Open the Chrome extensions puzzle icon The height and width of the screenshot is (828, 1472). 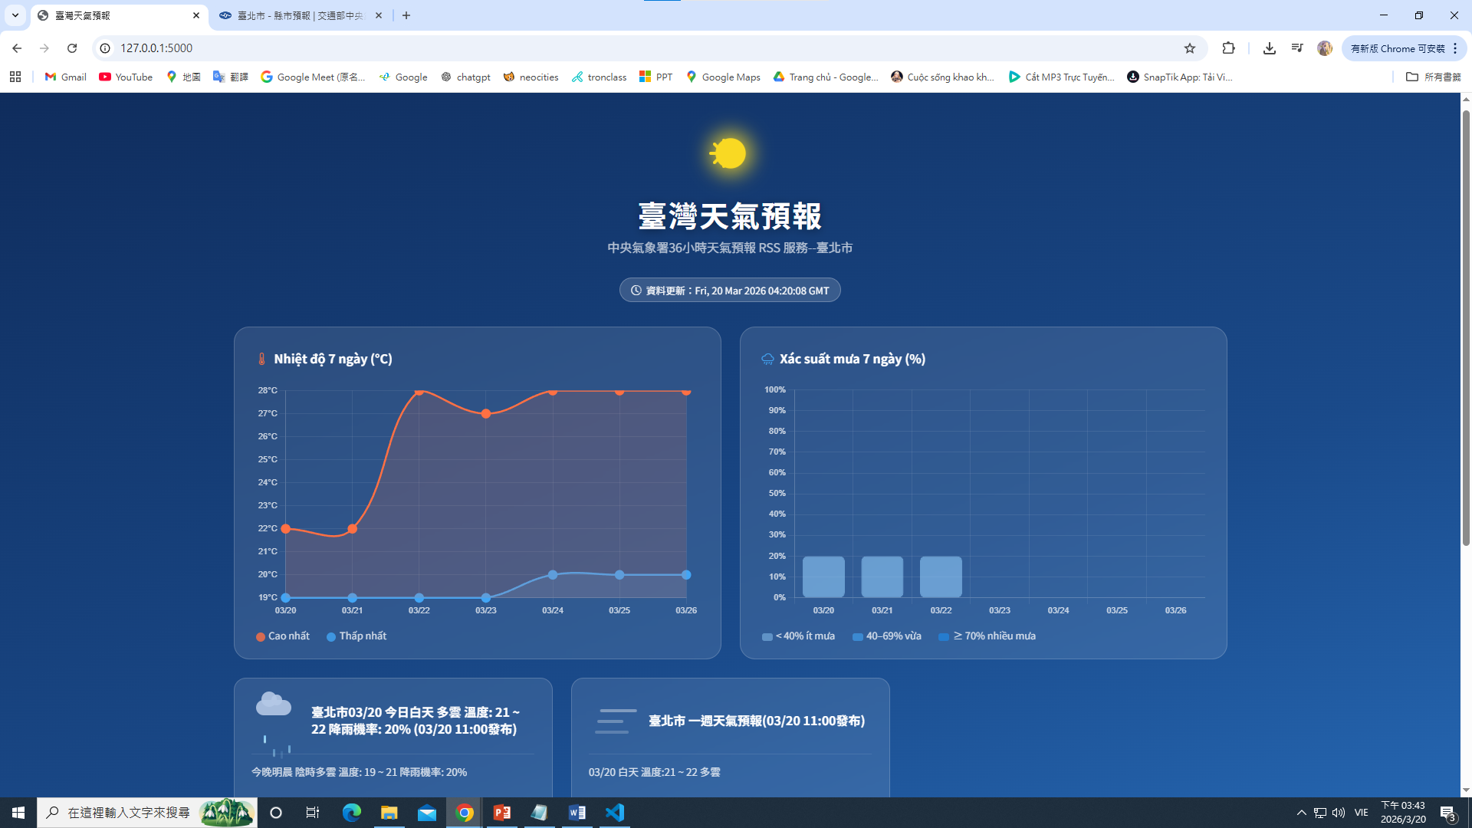point(1228,48)
